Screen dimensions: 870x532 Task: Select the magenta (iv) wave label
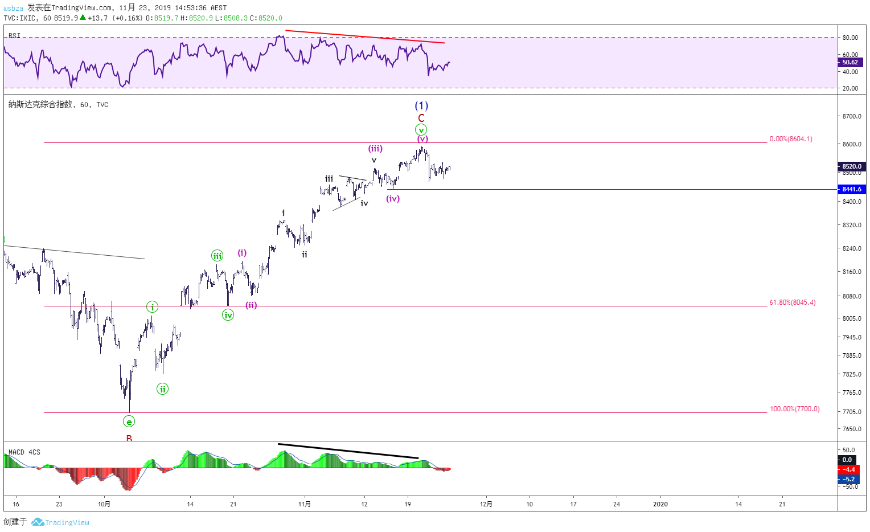[x=393, y=199]
